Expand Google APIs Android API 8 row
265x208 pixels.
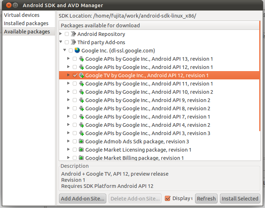tap(68, 108)
